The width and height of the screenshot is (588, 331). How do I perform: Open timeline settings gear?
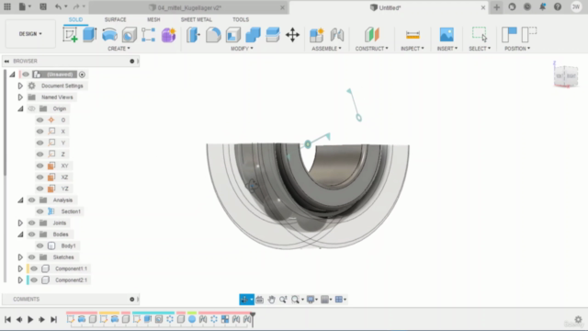click(578, 319)
